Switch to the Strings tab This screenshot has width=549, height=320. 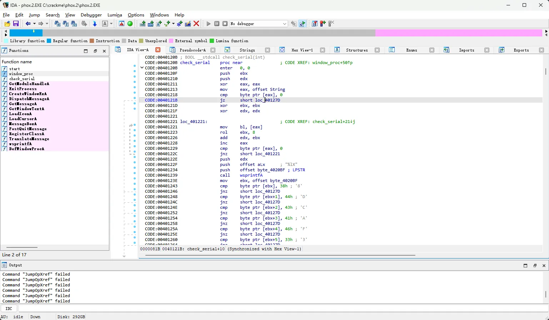(247, 50)
